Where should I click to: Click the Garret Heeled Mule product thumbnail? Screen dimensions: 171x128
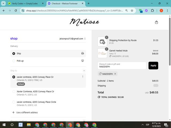point(102,53)
